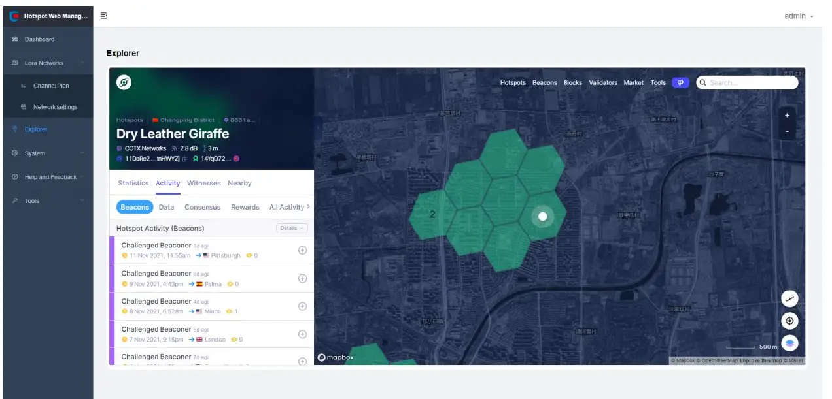Click the Hotspots breadcrumb link

click(130, 120)
